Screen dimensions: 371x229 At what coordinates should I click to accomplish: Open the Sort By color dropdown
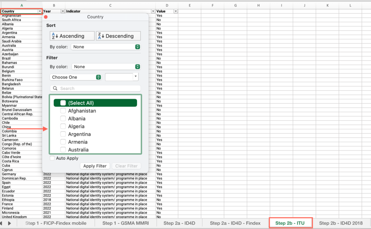(106, 47)
